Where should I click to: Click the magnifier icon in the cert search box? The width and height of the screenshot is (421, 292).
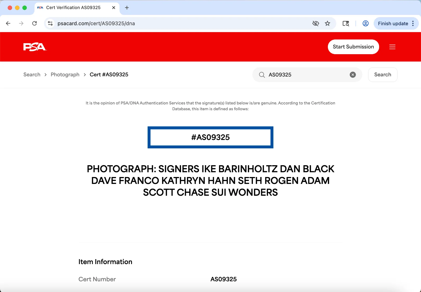(x=262, y=75)
